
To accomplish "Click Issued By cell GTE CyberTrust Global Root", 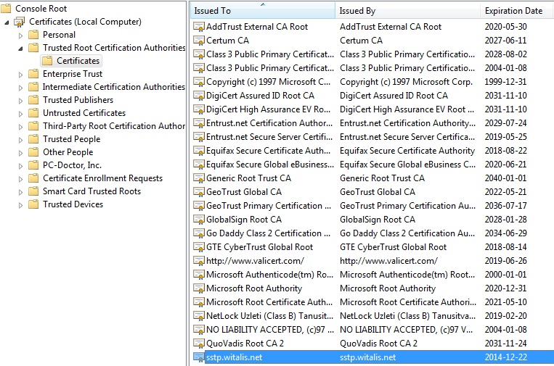I will pyautogui.click(x=394, y=247).
